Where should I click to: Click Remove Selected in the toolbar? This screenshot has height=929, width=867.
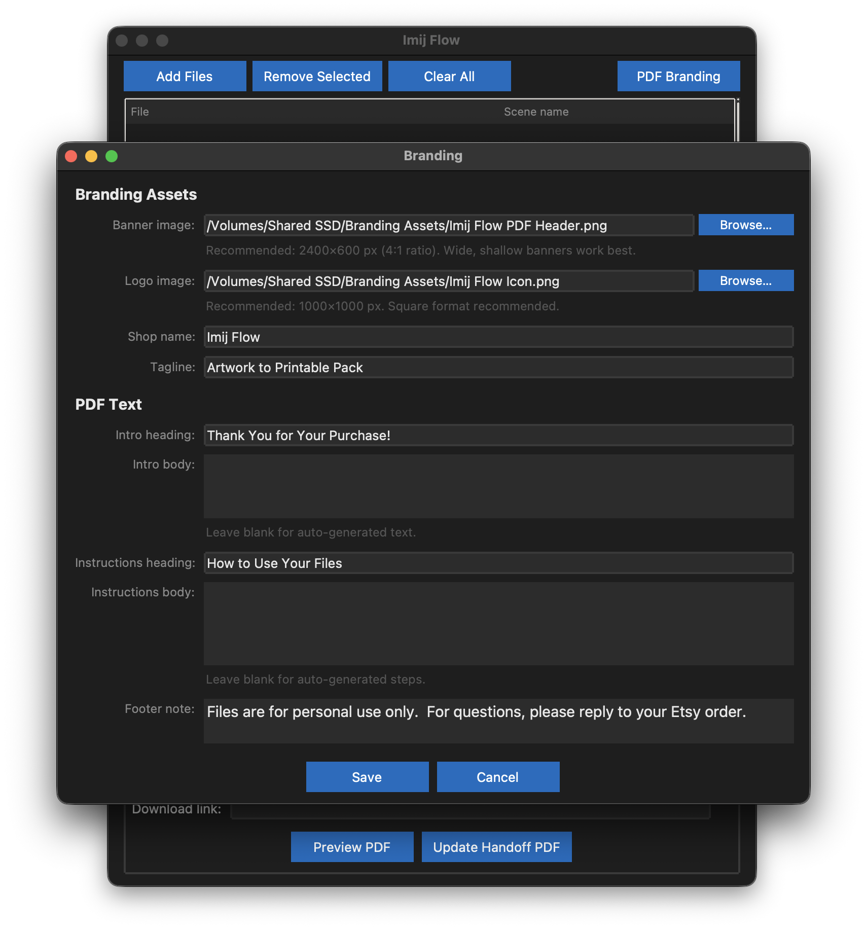click(317, 76)
